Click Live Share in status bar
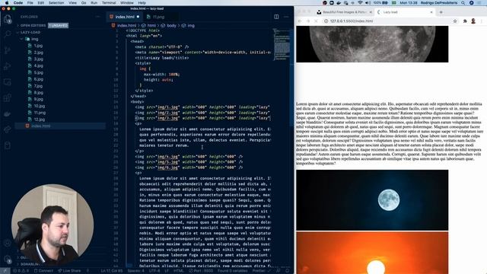 69,271
